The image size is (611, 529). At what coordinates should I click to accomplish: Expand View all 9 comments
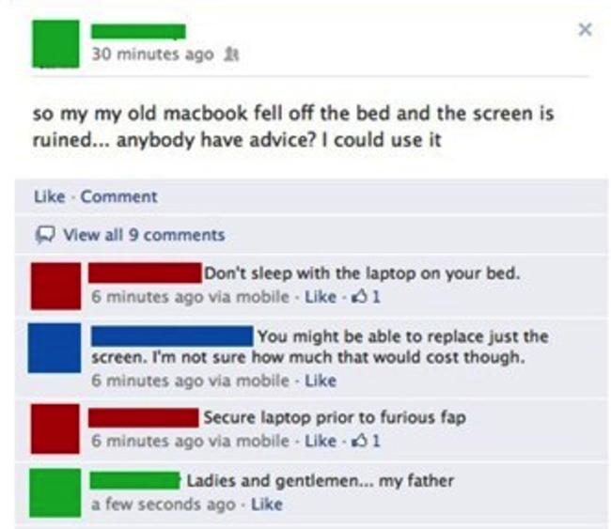(x=144, y=235)
